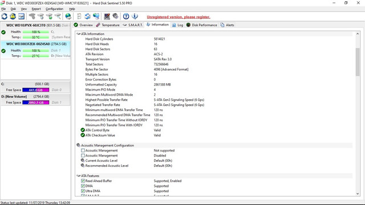This screenshot has height=205, width=365.
Task: Click the yellow warning refresh toolbar icon
Action: coord(13,17)
